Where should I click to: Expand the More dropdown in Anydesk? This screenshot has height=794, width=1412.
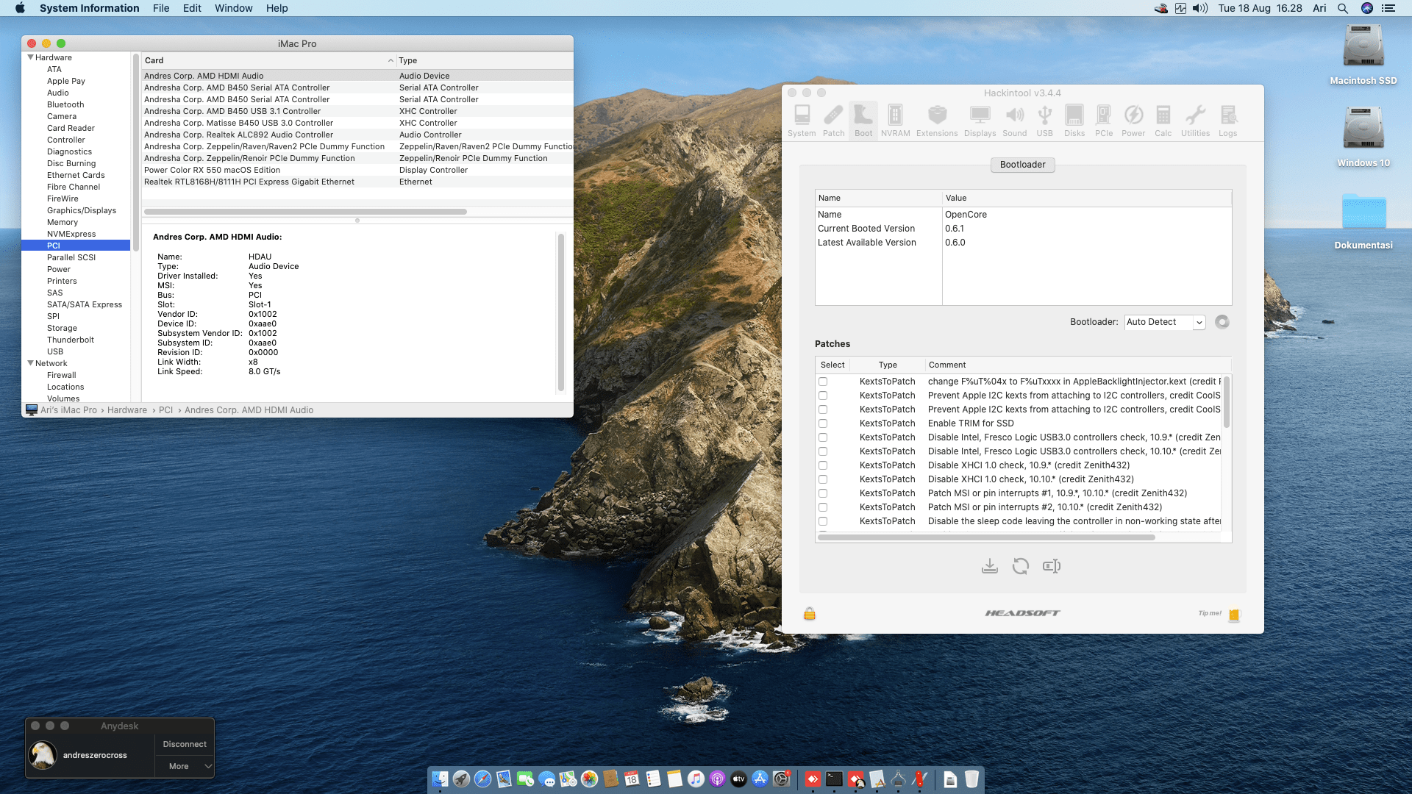tap(185, 766)
